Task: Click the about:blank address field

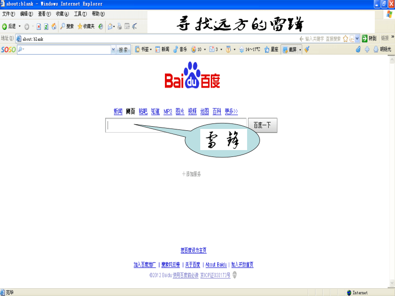Action: 156,39
